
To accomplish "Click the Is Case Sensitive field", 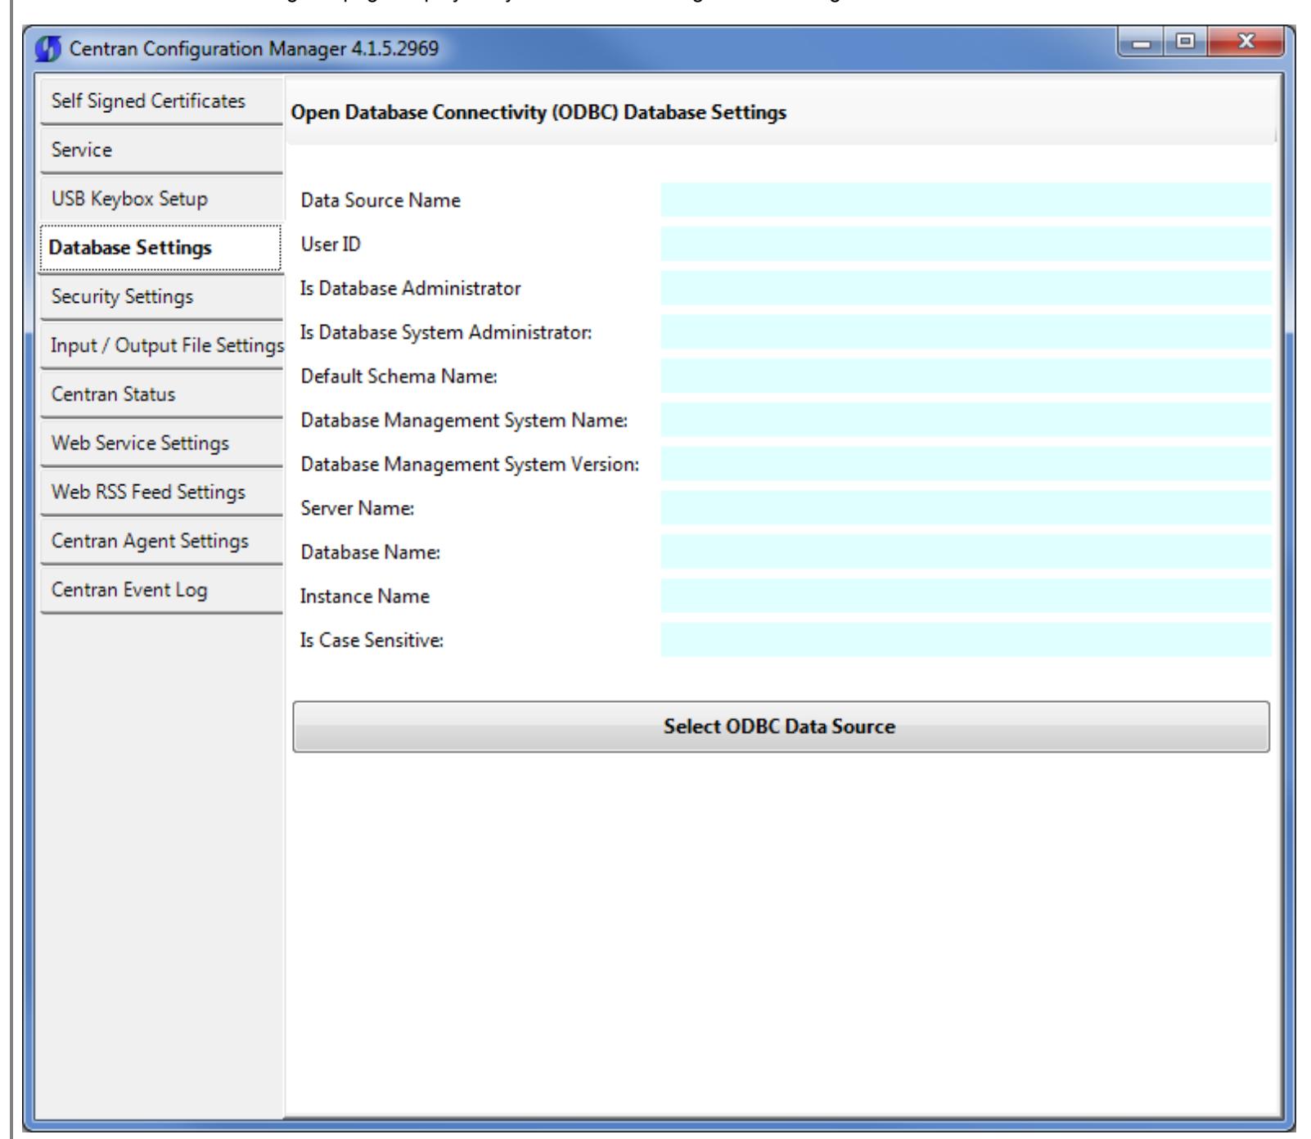I will click(966, 640).
